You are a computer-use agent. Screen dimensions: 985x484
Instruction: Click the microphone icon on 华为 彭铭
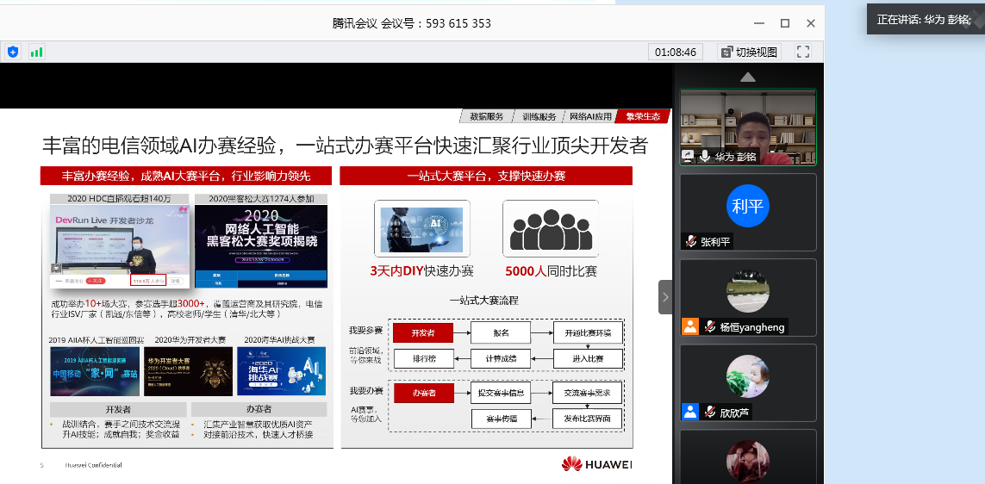[x=705, y=156]
